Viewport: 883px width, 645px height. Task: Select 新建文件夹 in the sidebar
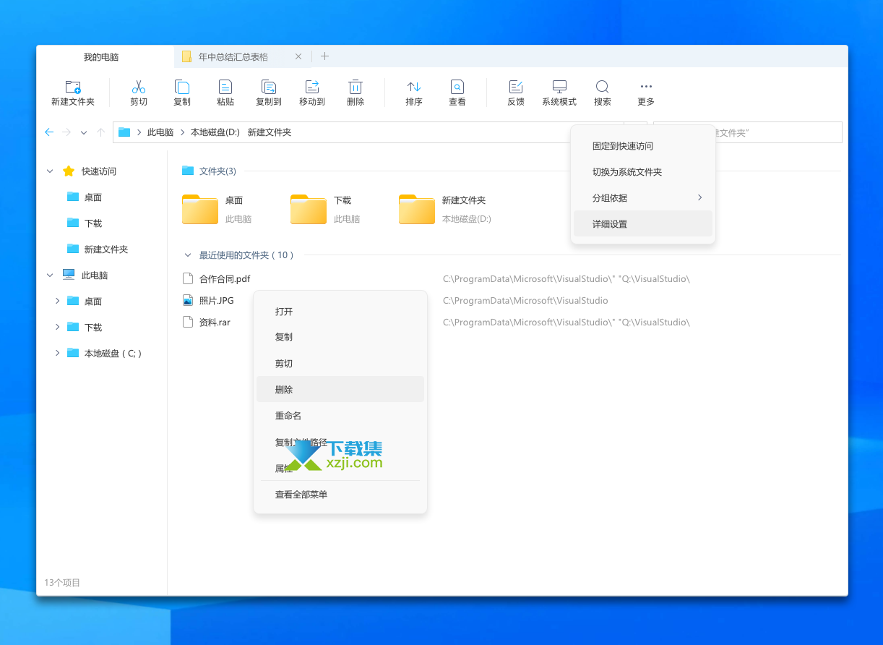pyautogui.click(x=106, y=249)
